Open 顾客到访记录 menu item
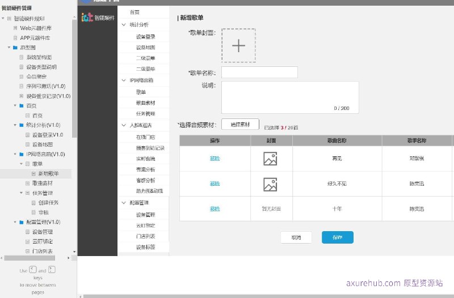 [x=150, y=148]
